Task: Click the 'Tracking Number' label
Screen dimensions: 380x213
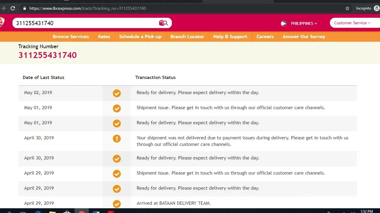Action: pyautogui.click(x=38, y=46)
